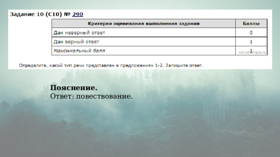The height and width of the screenshot is (157, 280).
Task: Open the task number 290 link
Action: 77,14
